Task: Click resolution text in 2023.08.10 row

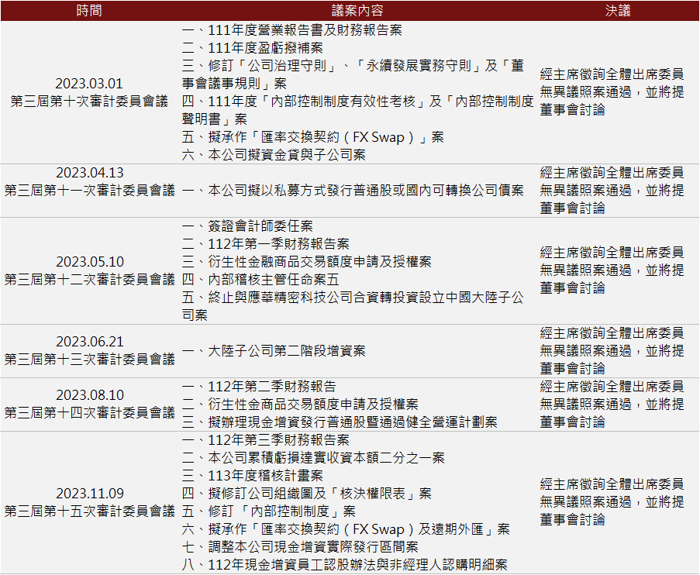Action: click(x=612, y=404)
